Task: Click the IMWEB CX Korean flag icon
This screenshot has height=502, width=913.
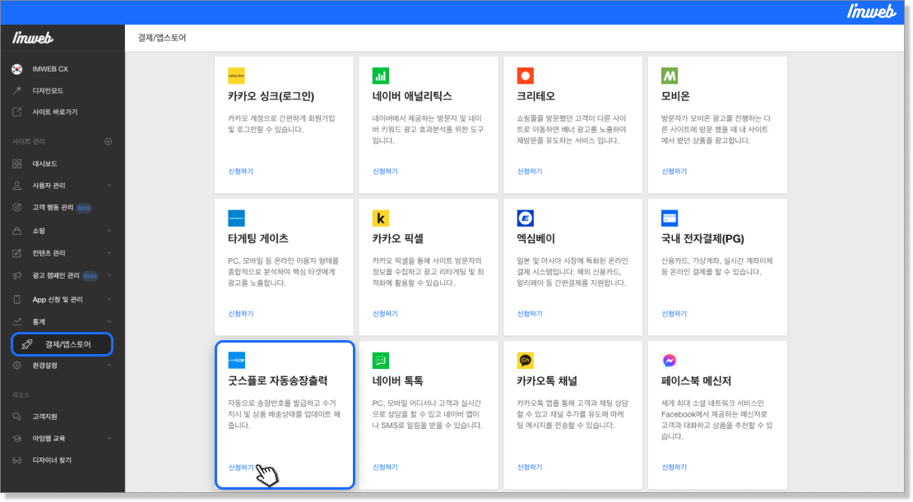Action: (17, 69)
